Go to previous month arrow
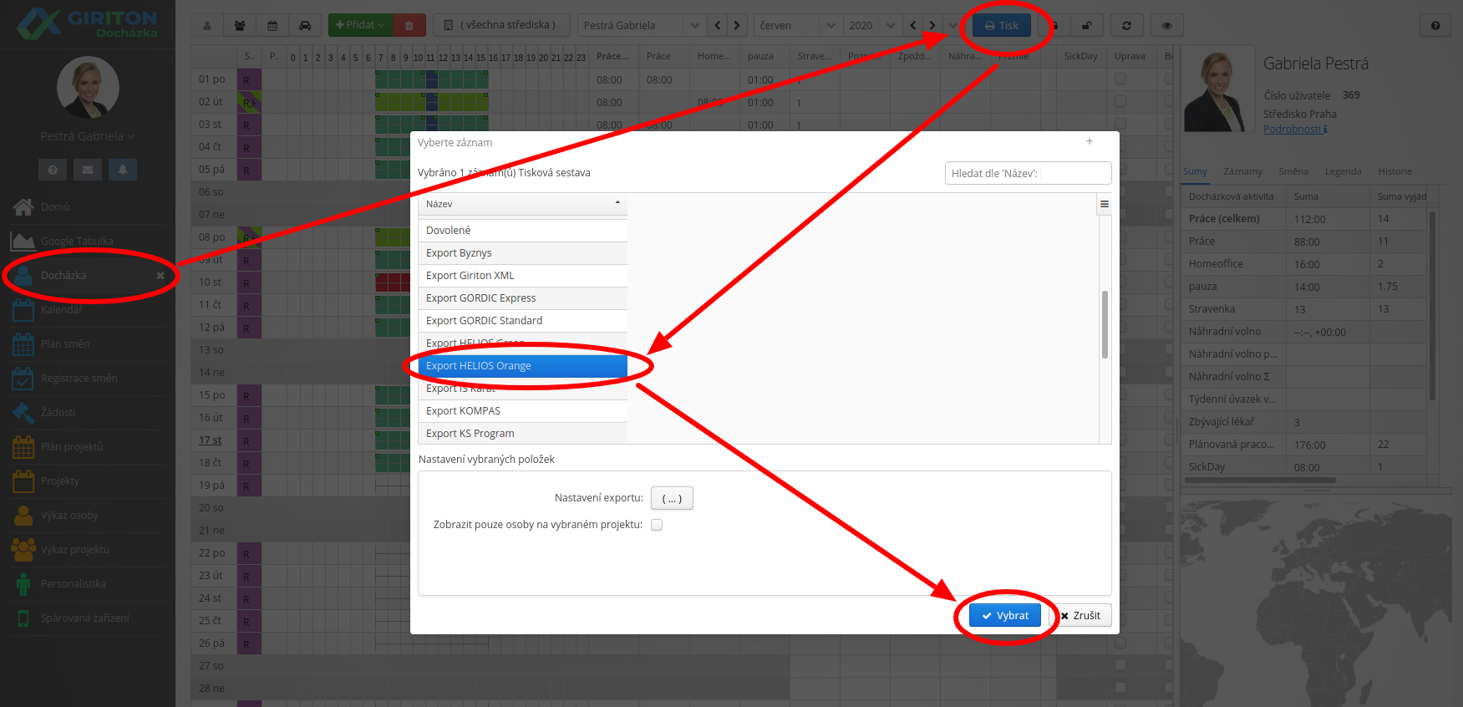The width and height of the screenshot is (1463, 707). (x=912, y=26)
